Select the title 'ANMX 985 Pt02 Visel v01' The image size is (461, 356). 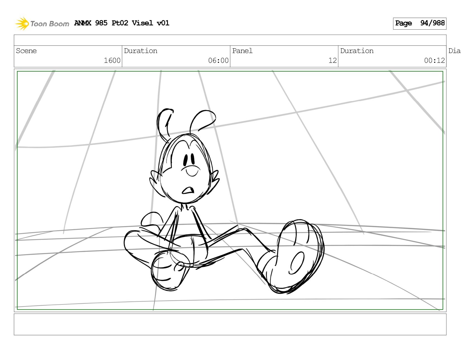coord(122,23)
